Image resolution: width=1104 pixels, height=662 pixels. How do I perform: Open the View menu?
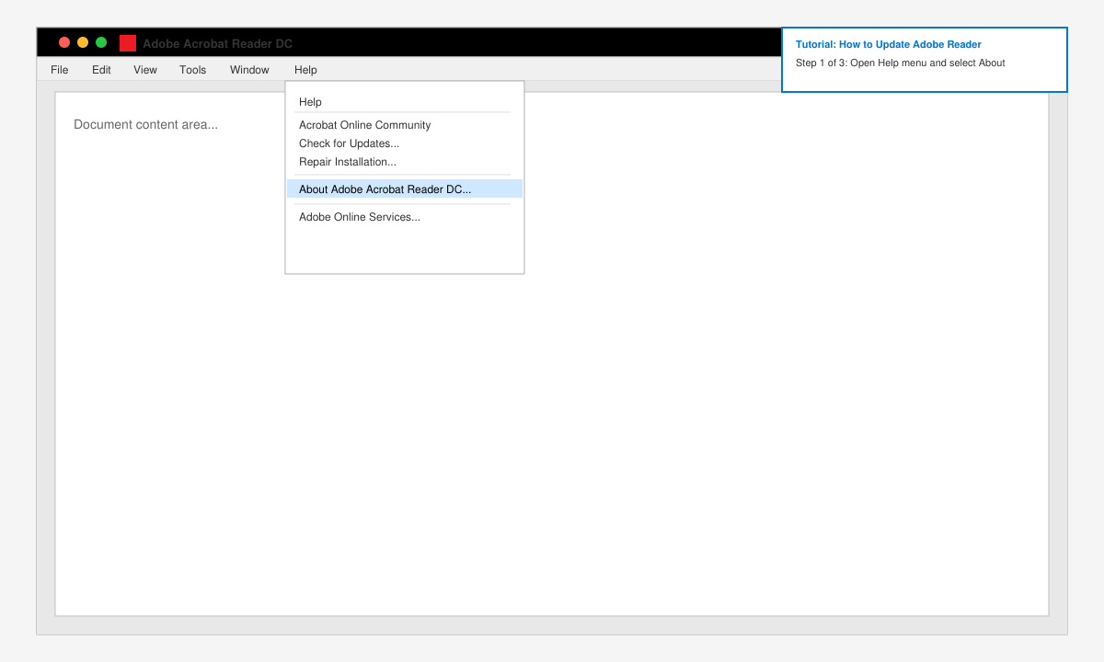pyautogui.click(x=145, y=70)
